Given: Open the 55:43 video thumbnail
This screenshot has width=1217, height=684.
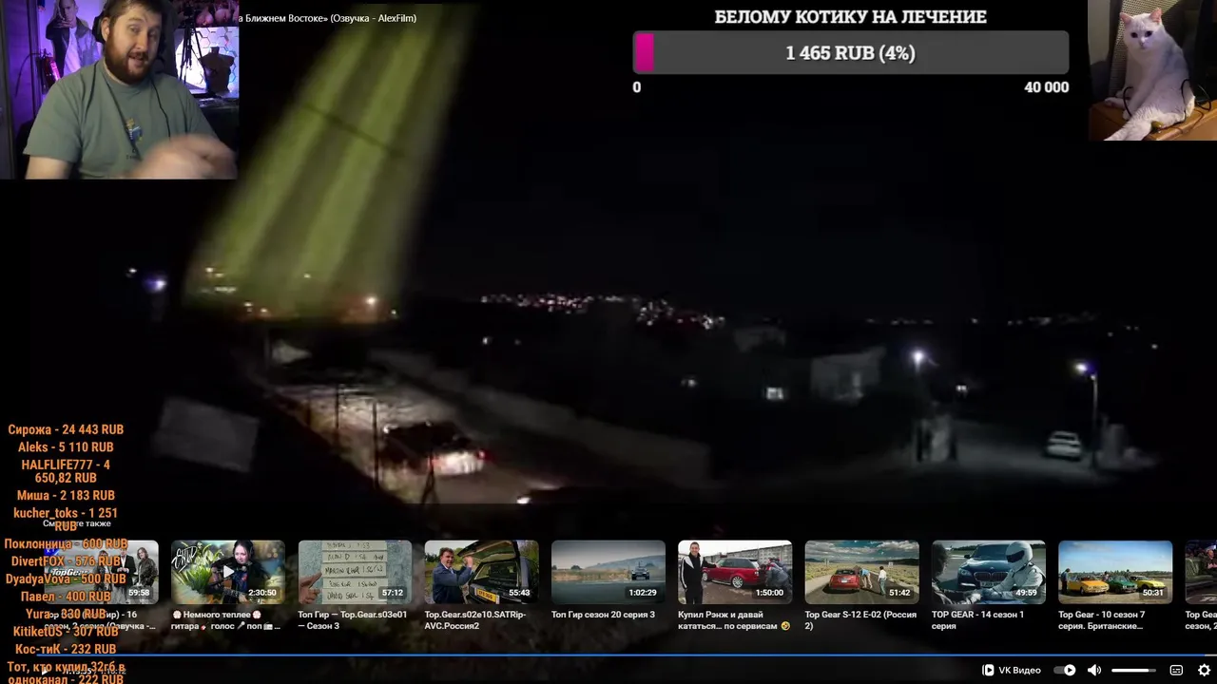Looking at the screenshot, I should click(481, 572).
